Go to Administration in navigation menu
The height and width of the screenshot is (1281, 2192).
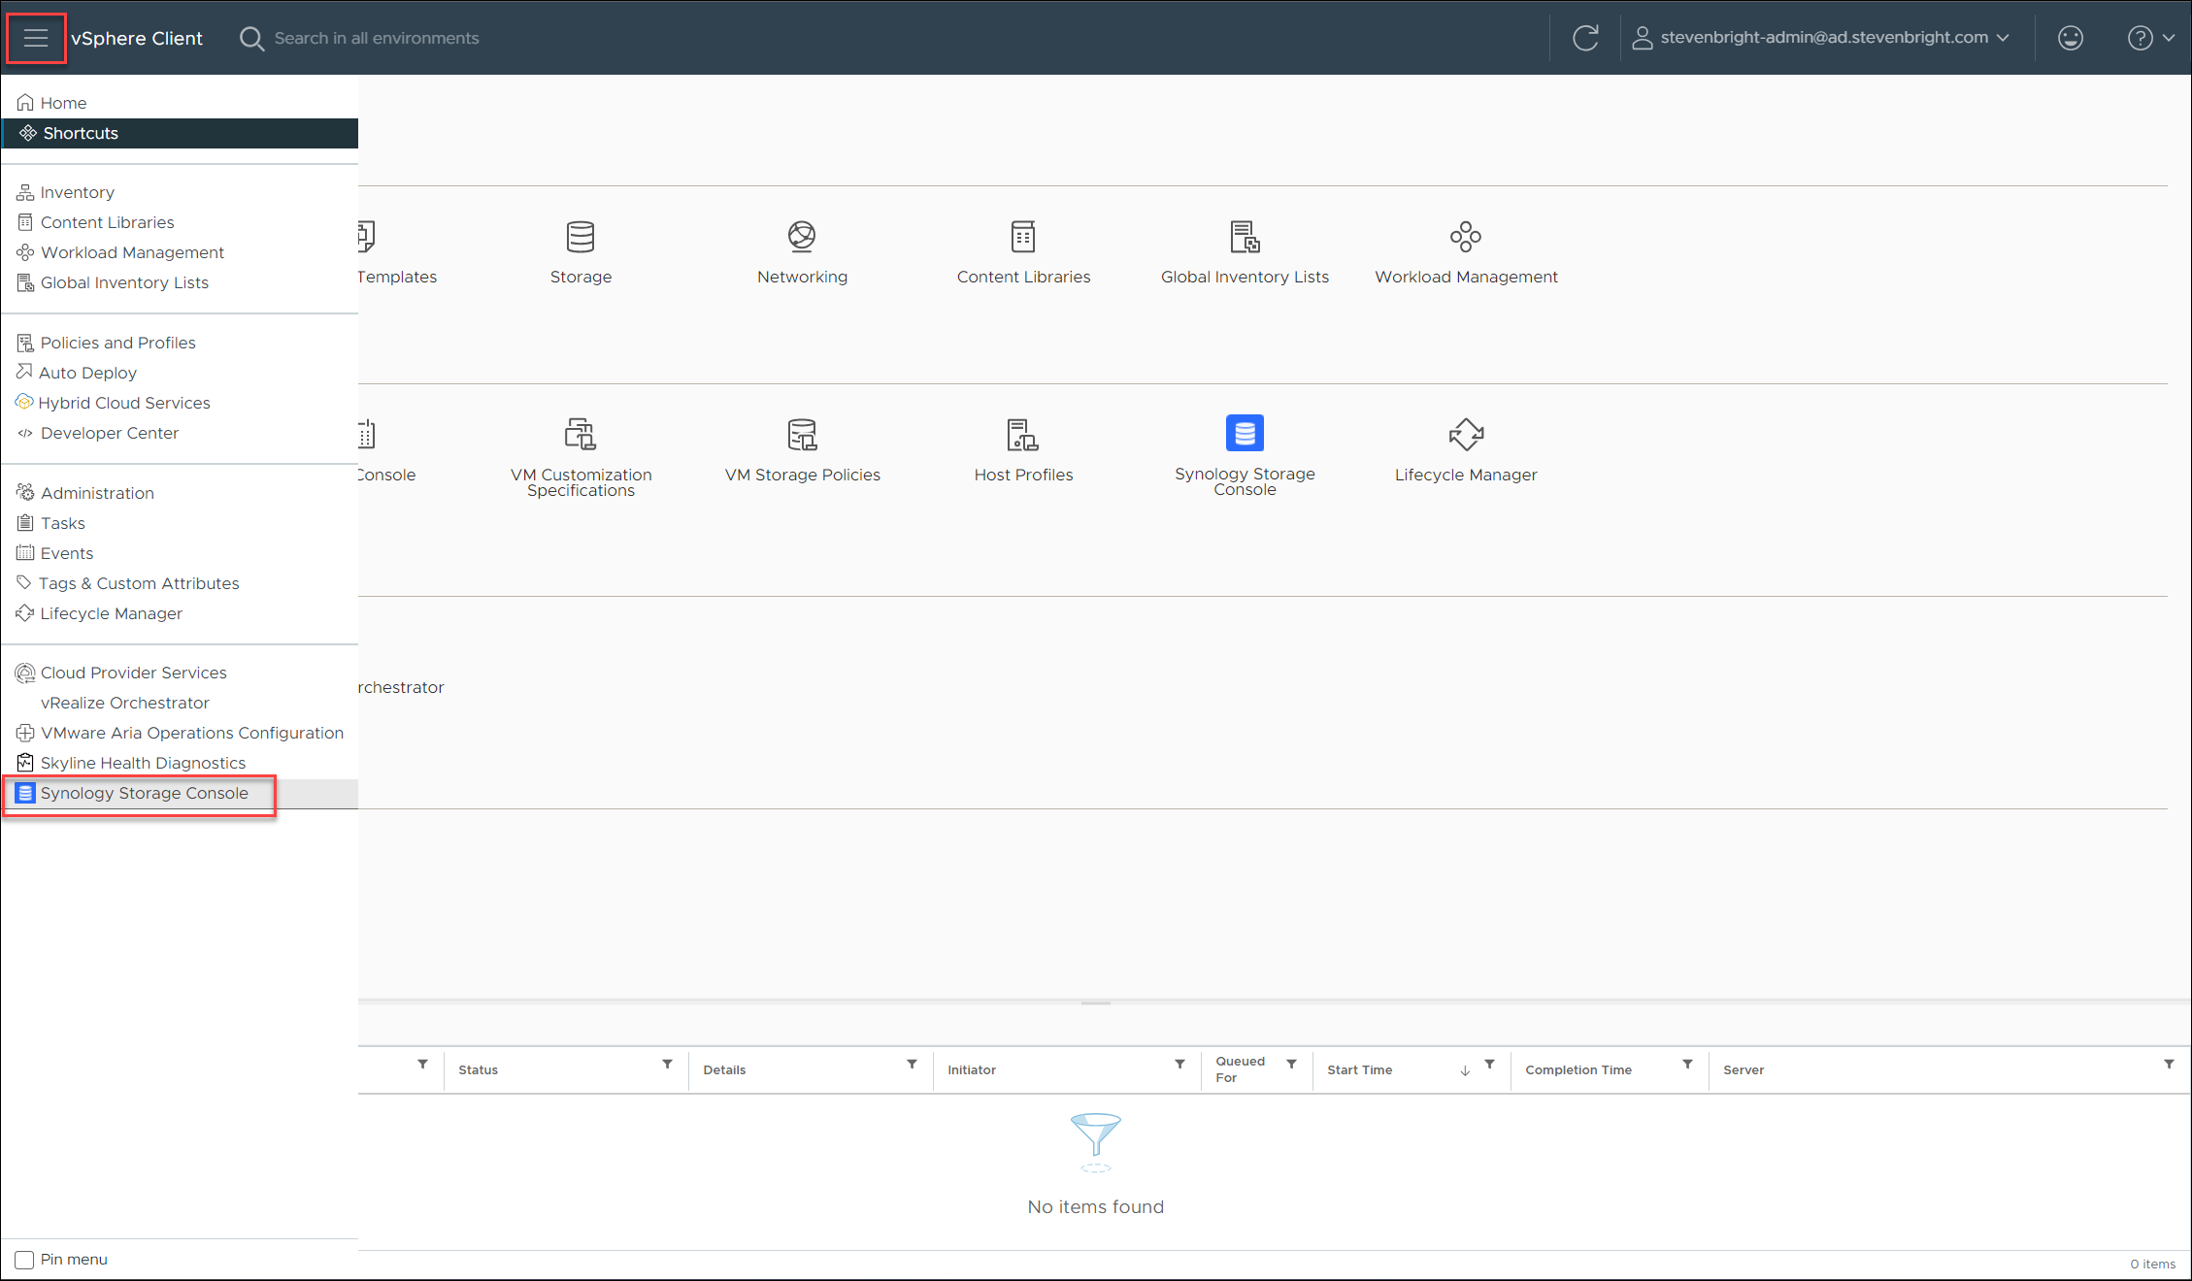coord(97,493)
